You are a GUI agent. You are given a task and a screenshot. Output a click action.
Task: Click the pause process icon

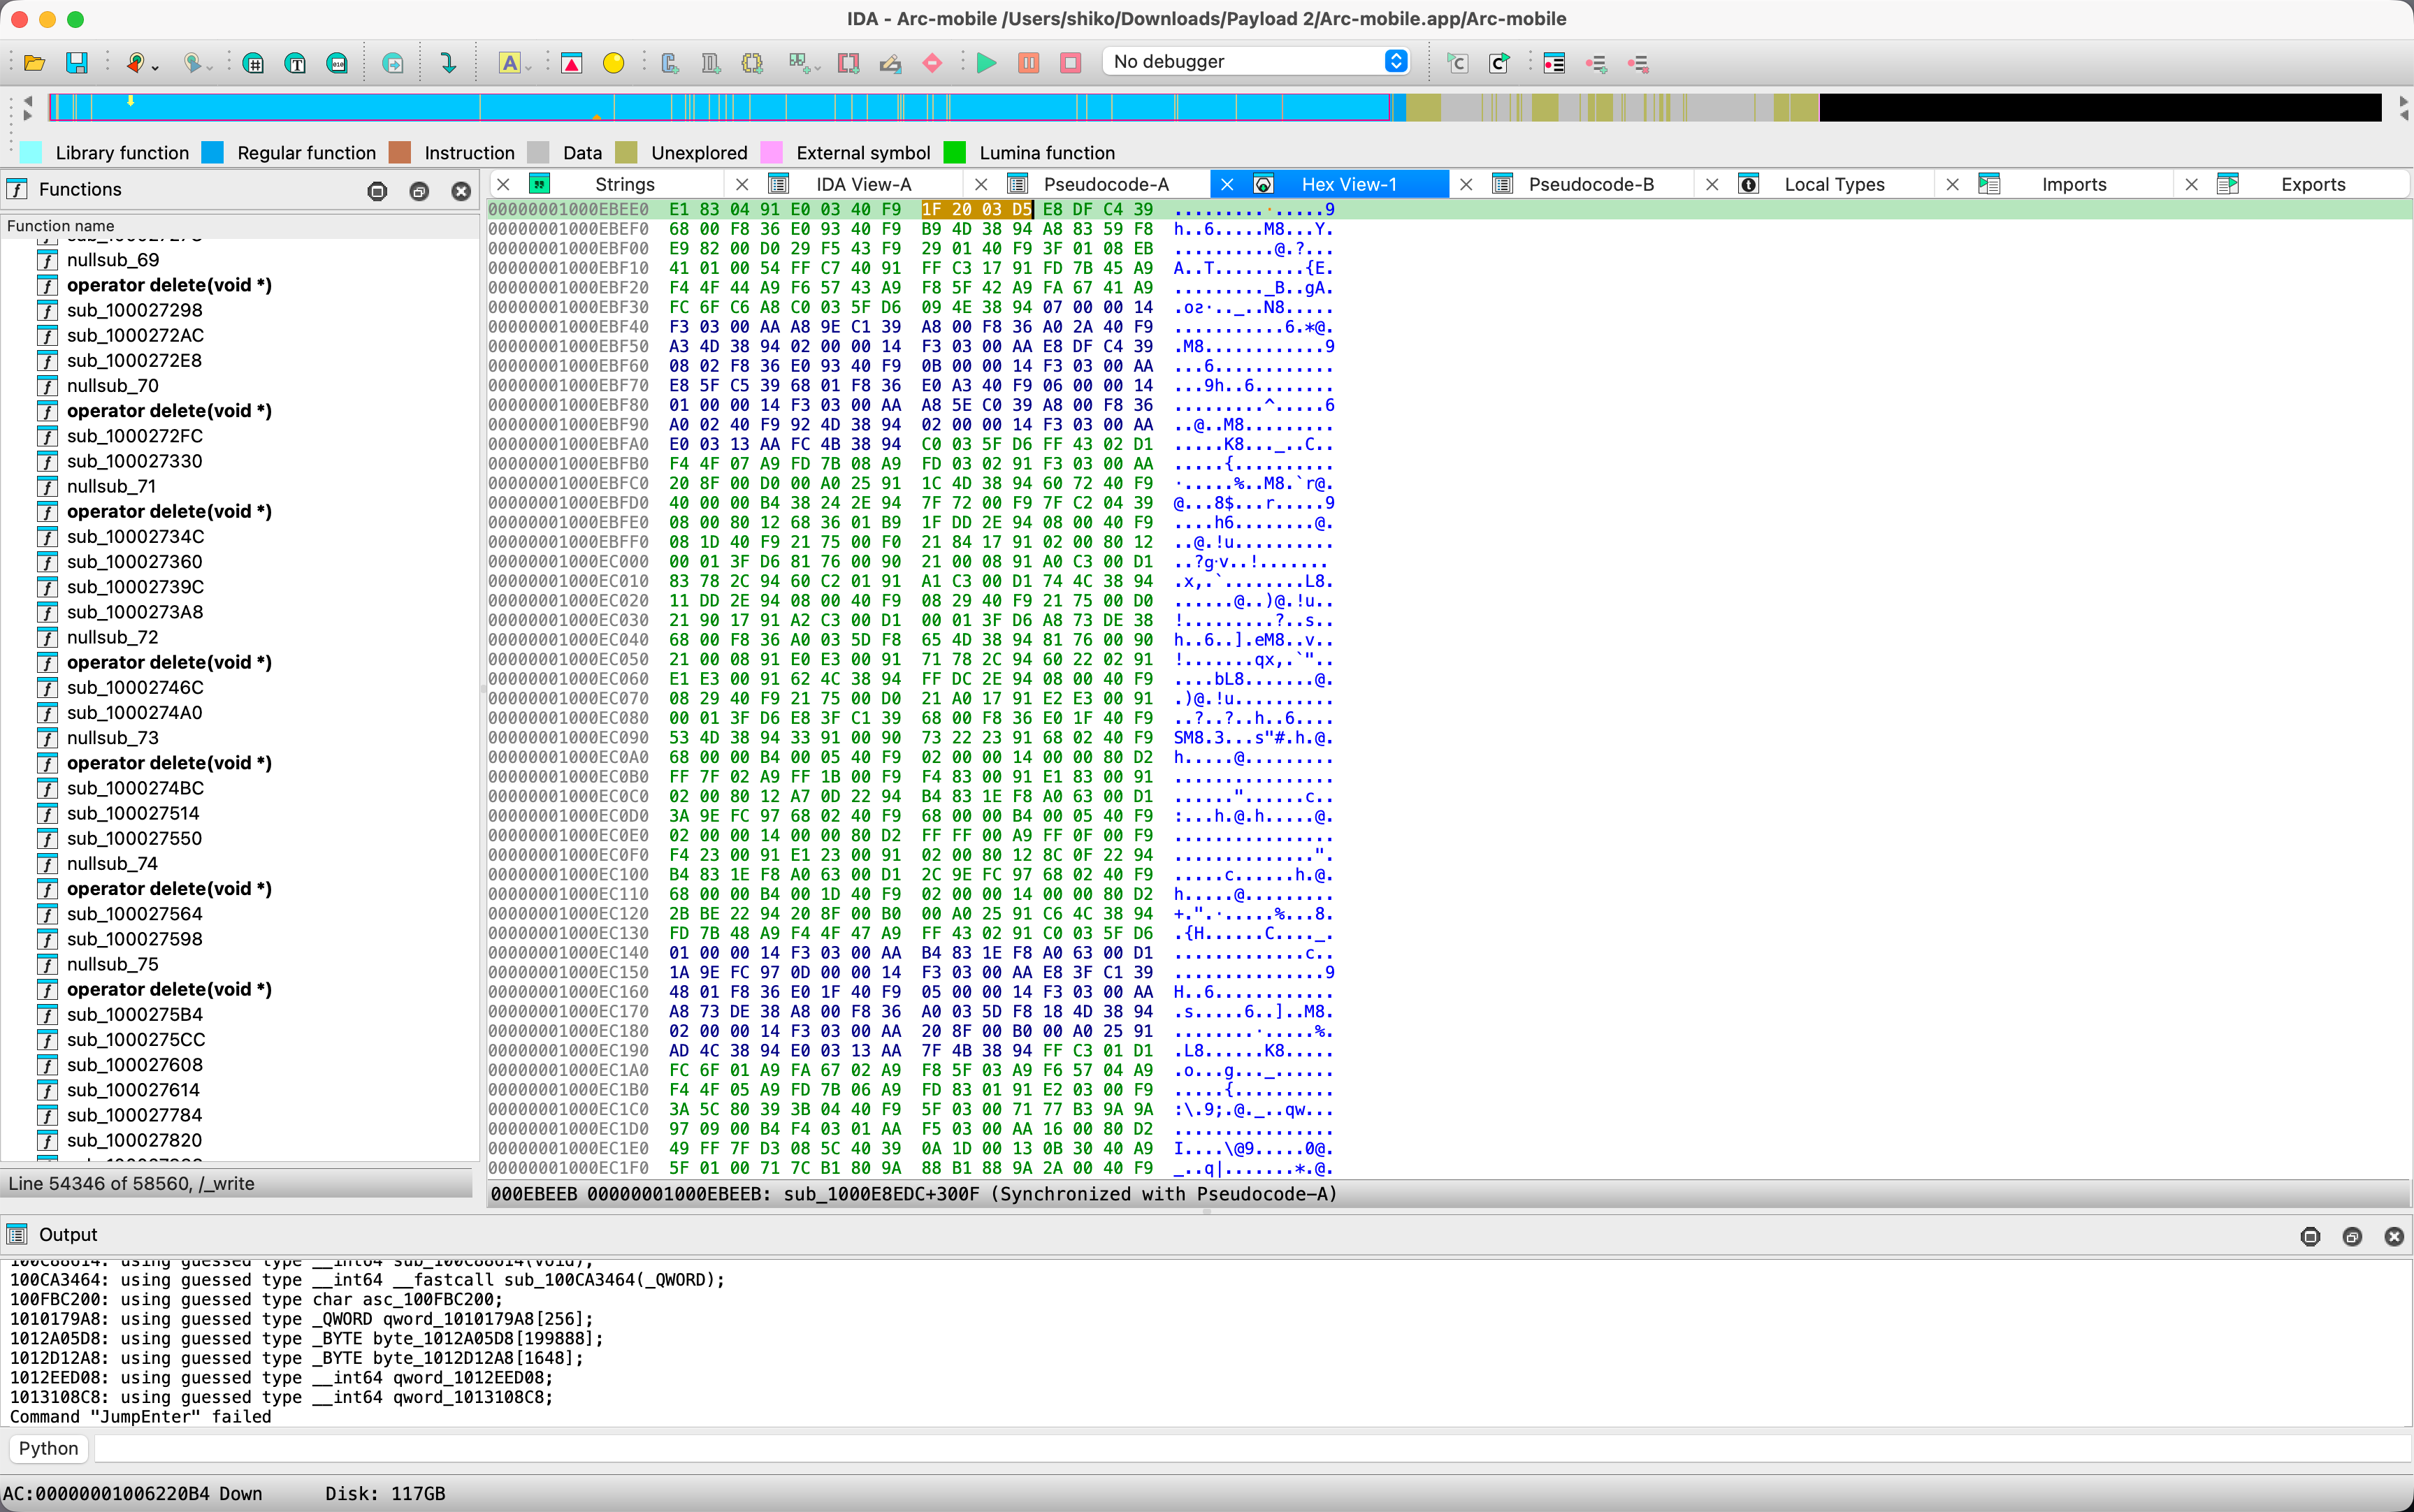[x=1028, y=63]
